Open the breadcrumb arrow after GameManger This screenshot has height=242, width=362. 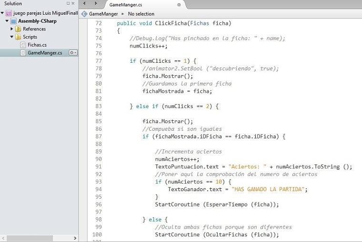123,14
